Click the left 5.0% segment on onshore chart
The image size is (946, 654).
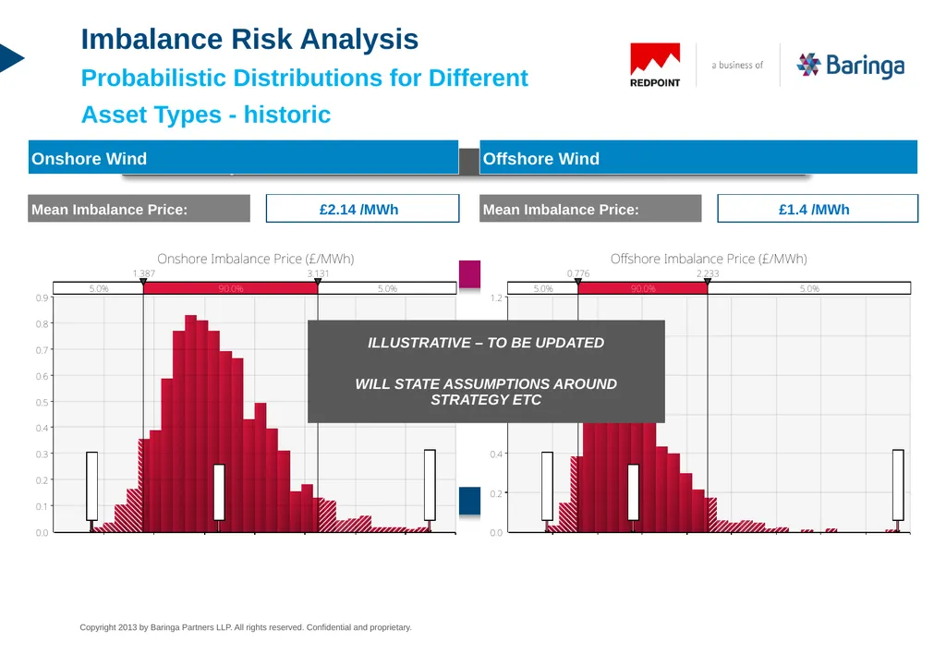pos(98,288)
